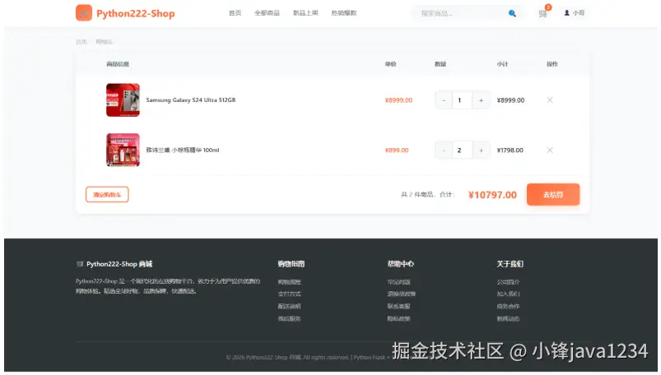Open 全部商品 in top navigation
Image resolution: width=661 pixels, height=375 pixels.
(267, 13)
